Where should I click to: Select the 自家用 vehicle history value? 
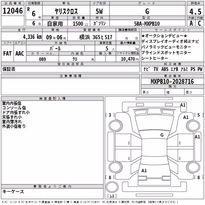tap(55, 24)
